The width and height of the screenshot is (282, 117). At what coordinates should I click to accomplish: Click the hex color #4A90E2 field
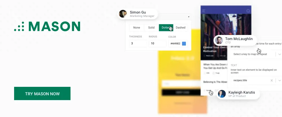click(x=178, y=43)
